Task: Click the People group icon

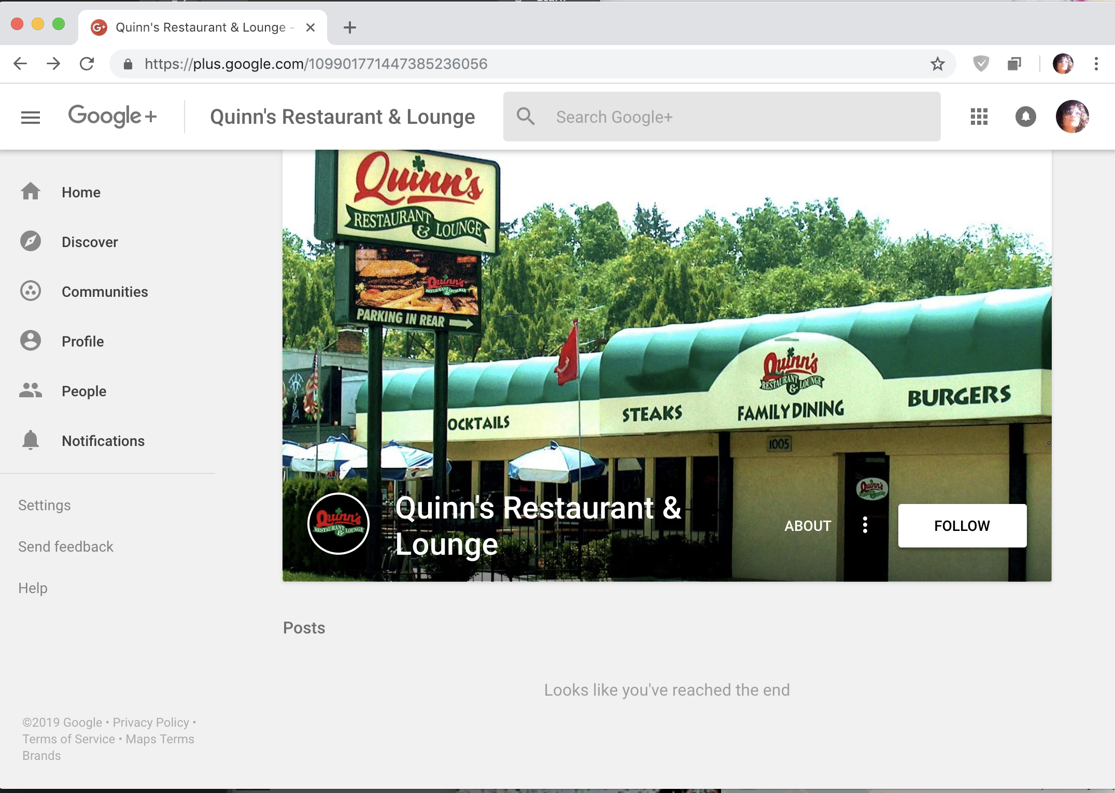Action: (x=31, y=391)
